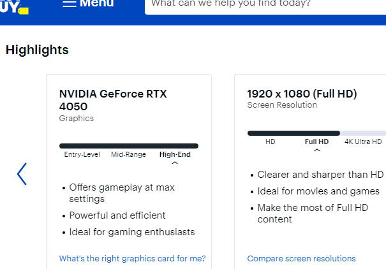The width and height of the screenshot is (386, 269).
Task: Select the High-End graphics label
Action: [x=175, y=154]
